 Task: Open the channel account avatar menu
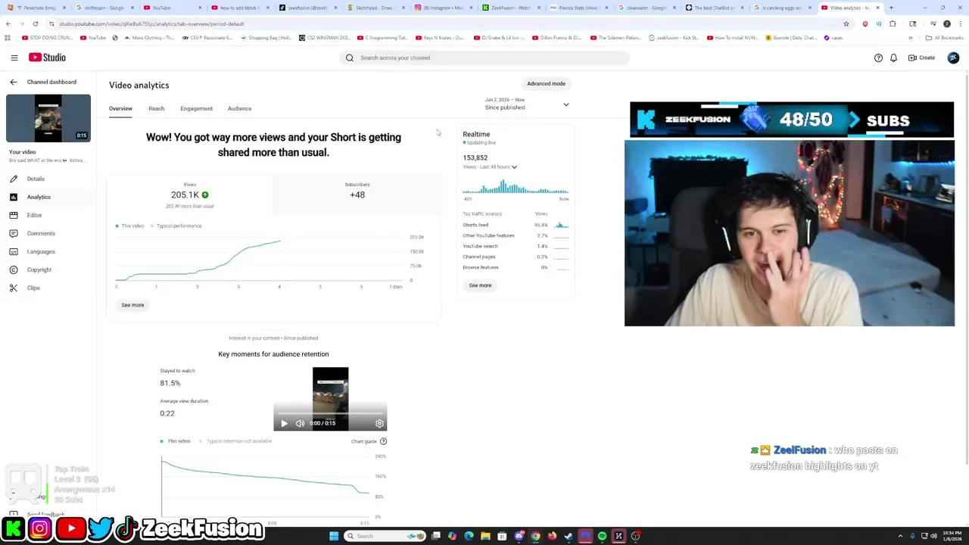953,58
